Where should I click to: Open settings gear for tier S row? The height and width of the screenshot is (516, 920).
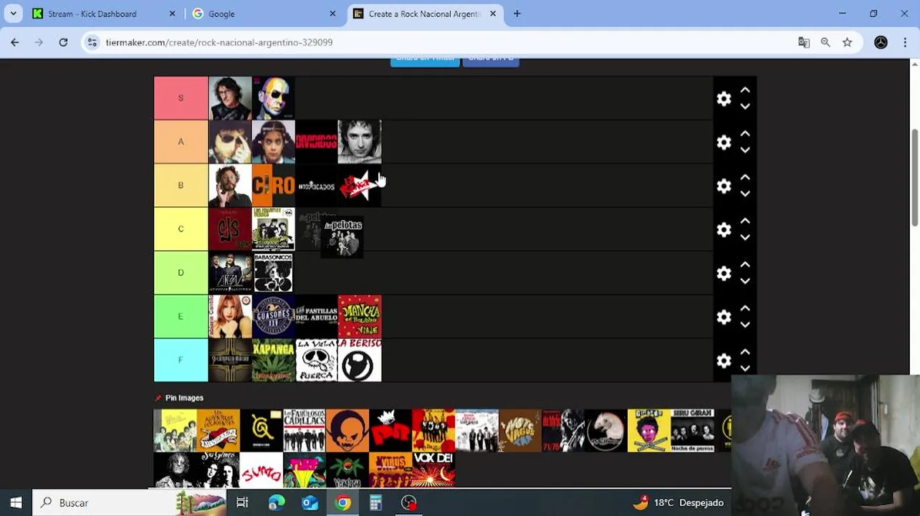pos(724,99)
